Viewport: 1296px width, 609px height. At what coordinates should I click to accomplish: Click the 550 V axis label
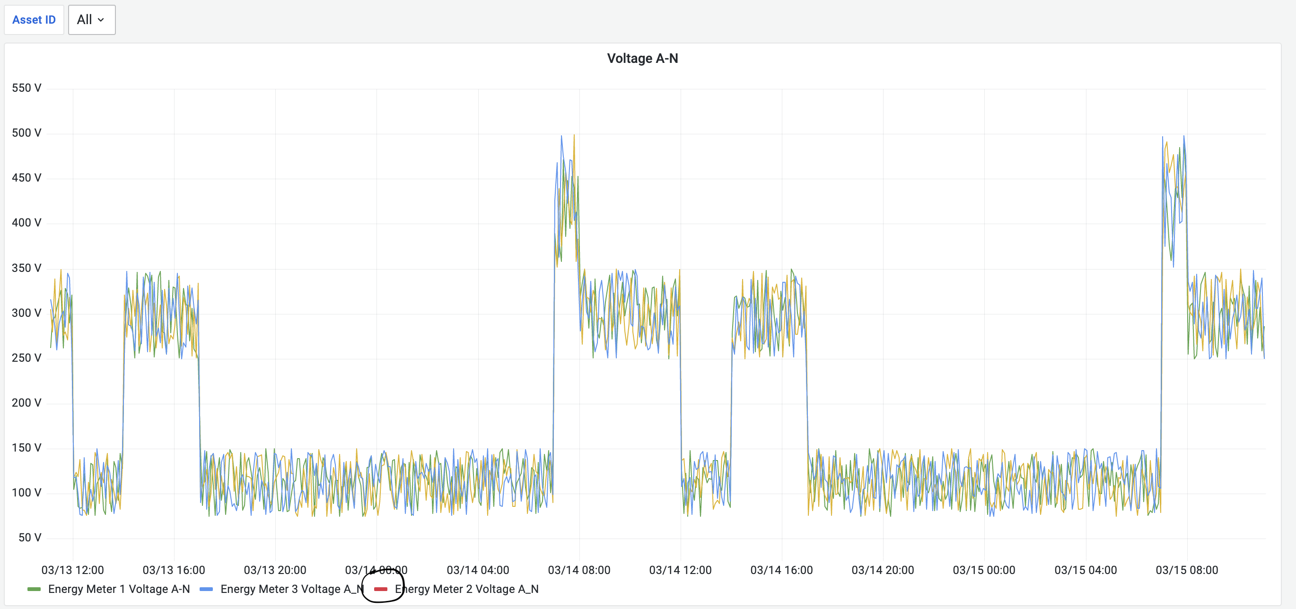pos(28,87)
